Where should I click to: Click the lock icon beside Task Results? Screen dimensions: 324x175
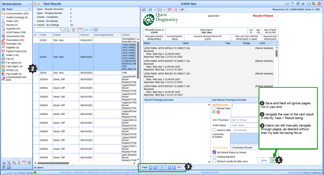coord(35,4)
